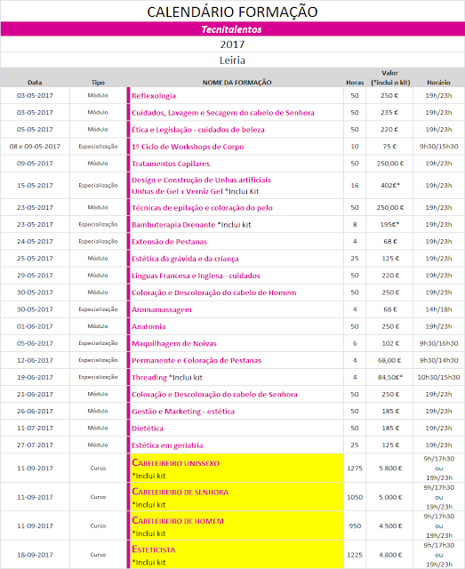465x569 pixels.
Task: Click Maquilhagem de Noivas course name
Action: [174, 344]
